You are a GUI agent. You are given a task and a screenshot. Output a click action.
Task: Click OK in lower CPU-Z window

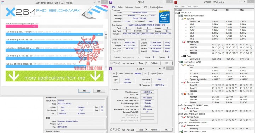point(166,129)
